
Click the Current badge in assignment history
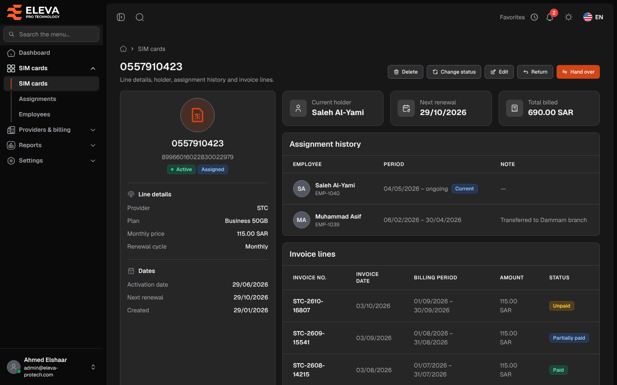tap(464, 189)
